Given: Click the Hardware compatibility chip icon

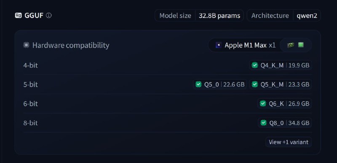Looking at the screenshot, I should [x=26, y=45].
